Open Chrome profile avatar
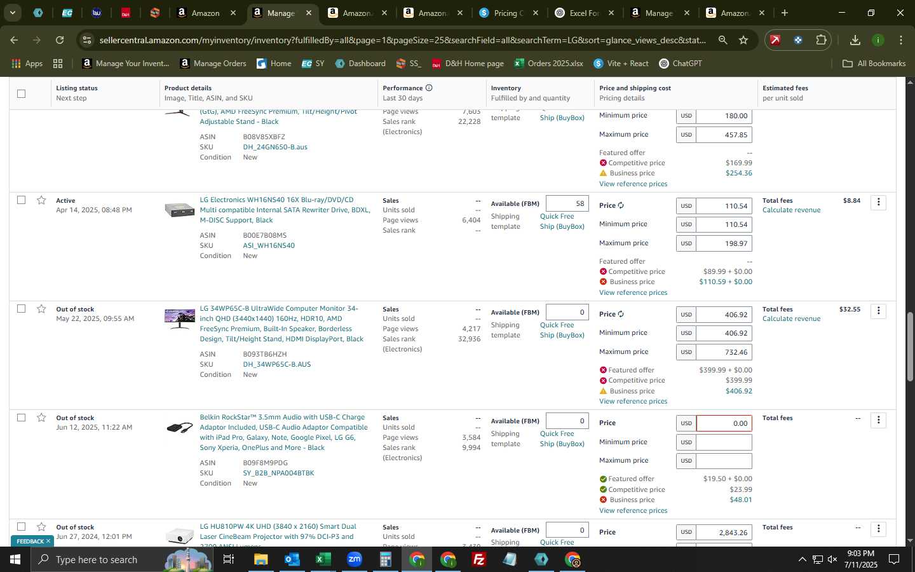 click(878, 40)
